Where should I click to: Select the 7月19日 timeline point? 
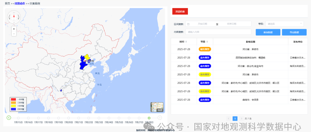pos(59,118)
